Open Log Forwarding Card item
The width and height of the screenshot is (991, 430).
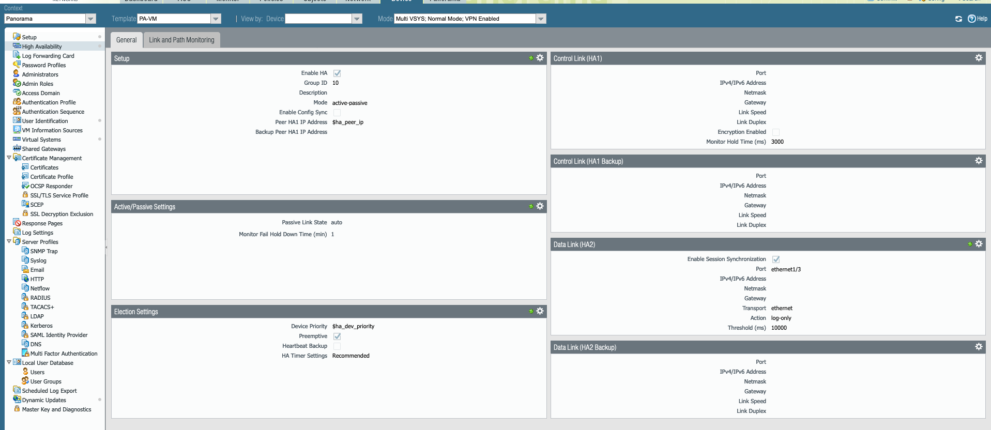pyautogui.click(x=48, y=56)
